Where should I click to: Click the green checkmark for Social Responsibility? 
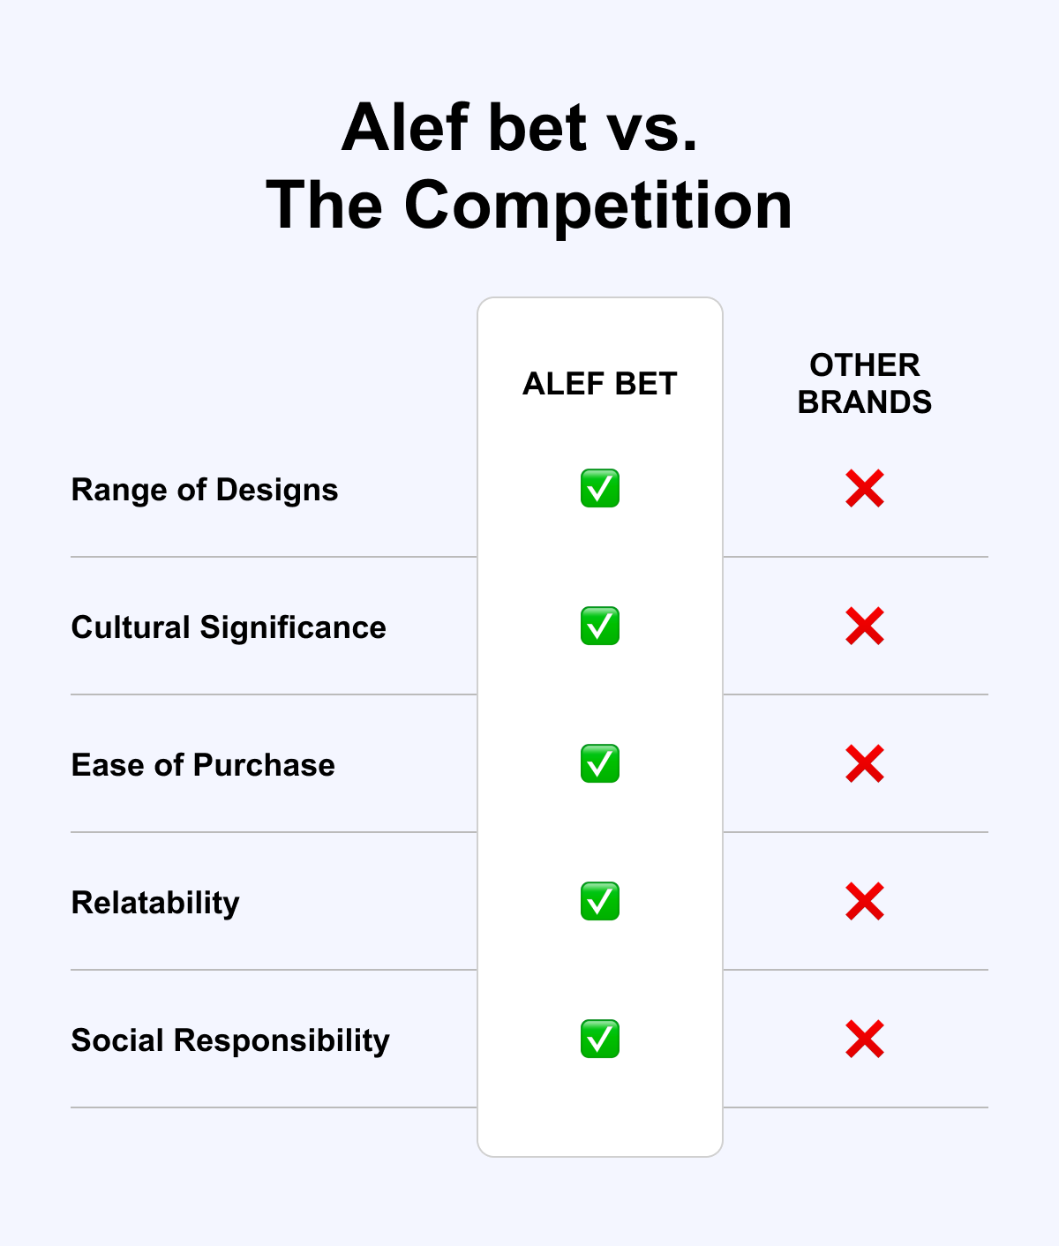point(600,1039)
